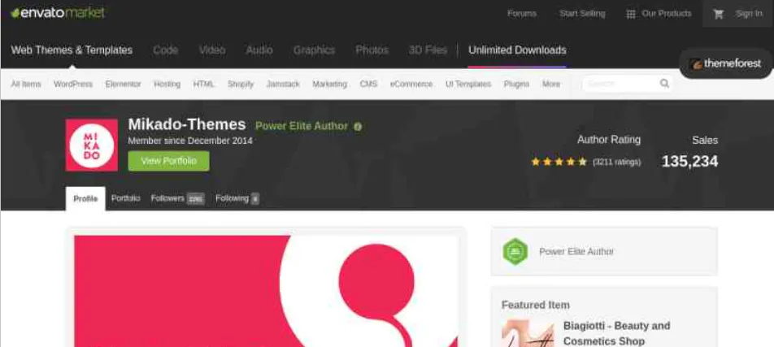Screen dimensions: 774x347
Task: Open the Unlimited Downloads link
Action: pyautogui.click(x=517, y=50)
